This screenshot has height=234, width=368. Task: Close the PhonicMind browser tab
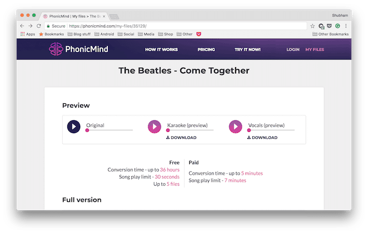point(104,16)
